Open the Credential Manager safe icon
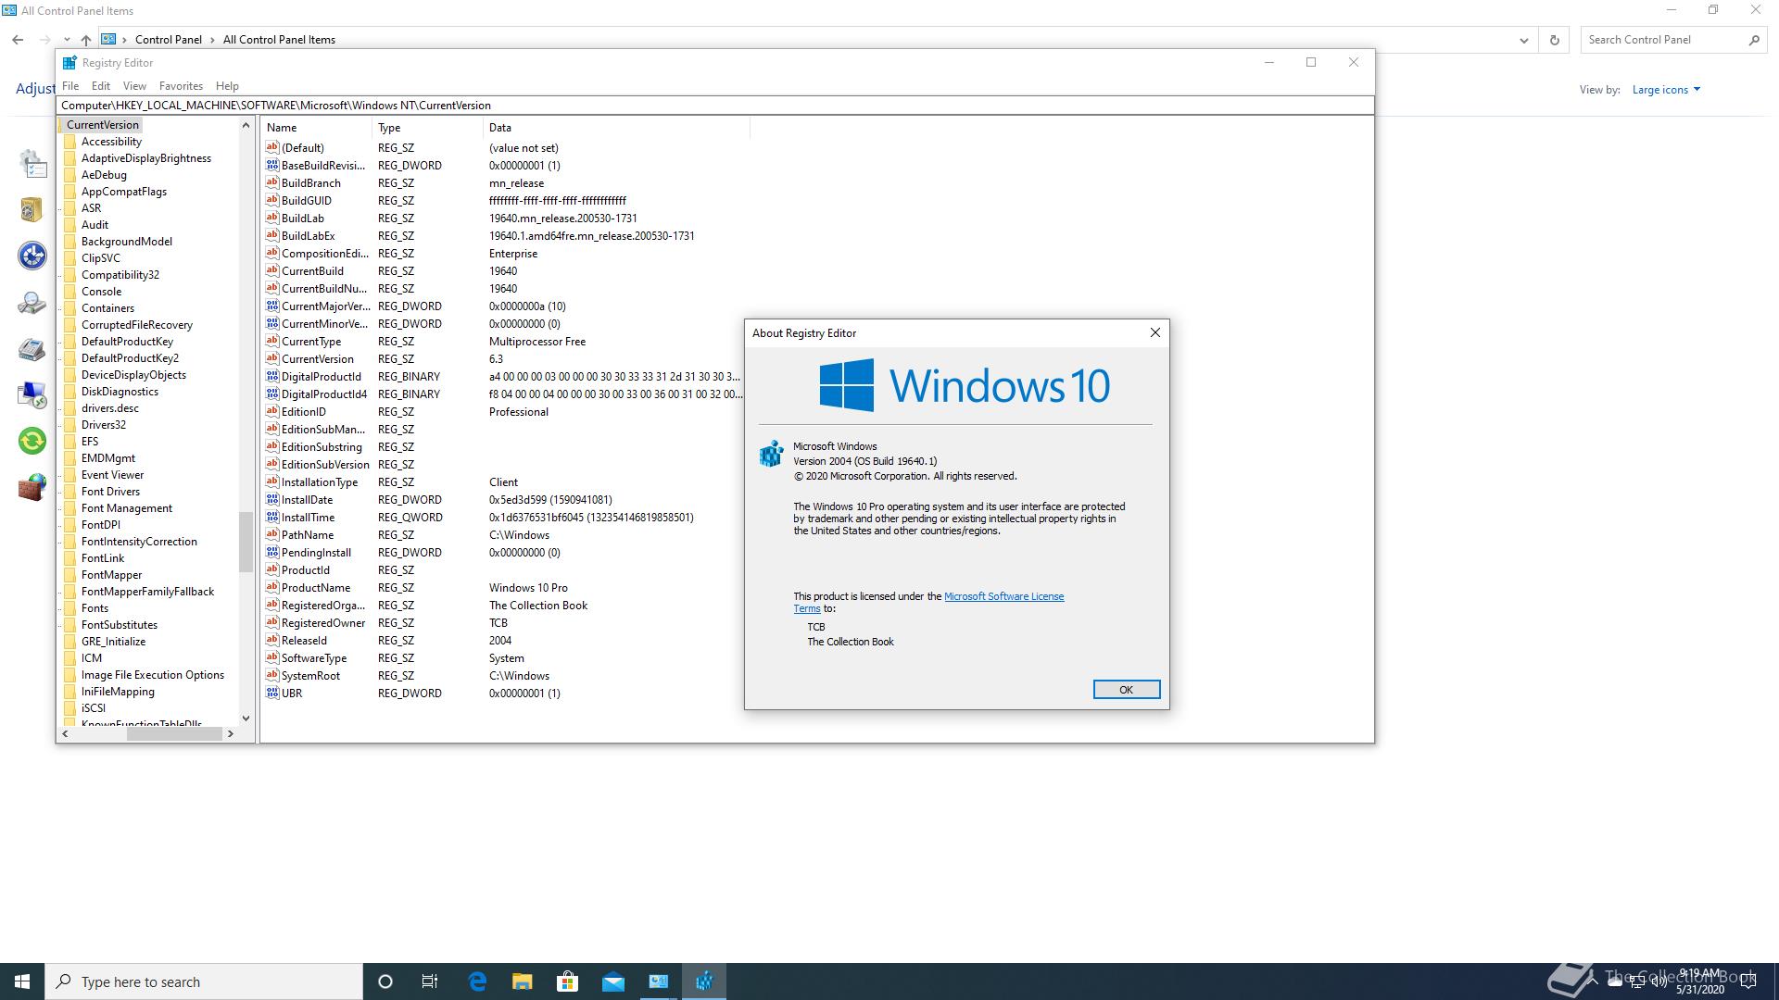The width and height of the screenshot is (1779, 1000). (32, 209)
